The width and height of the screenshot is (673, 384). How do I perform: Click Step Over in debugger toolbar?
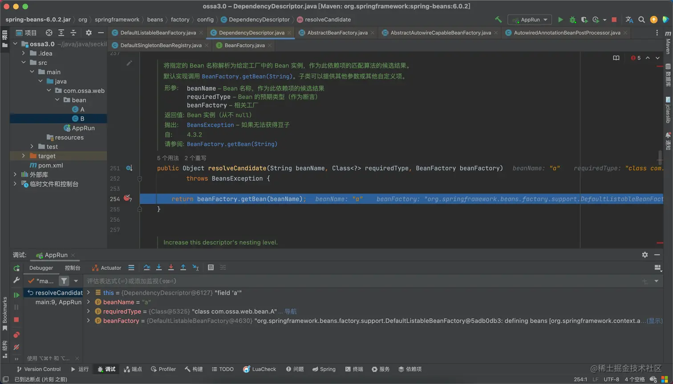pos(146,268)
